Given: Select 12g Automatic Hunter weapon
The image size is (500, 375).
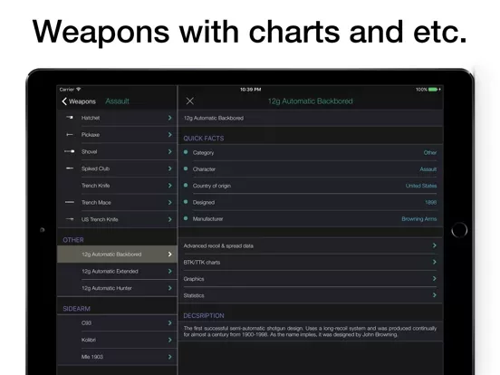Looking at the screenshot, I should [117, 288].
